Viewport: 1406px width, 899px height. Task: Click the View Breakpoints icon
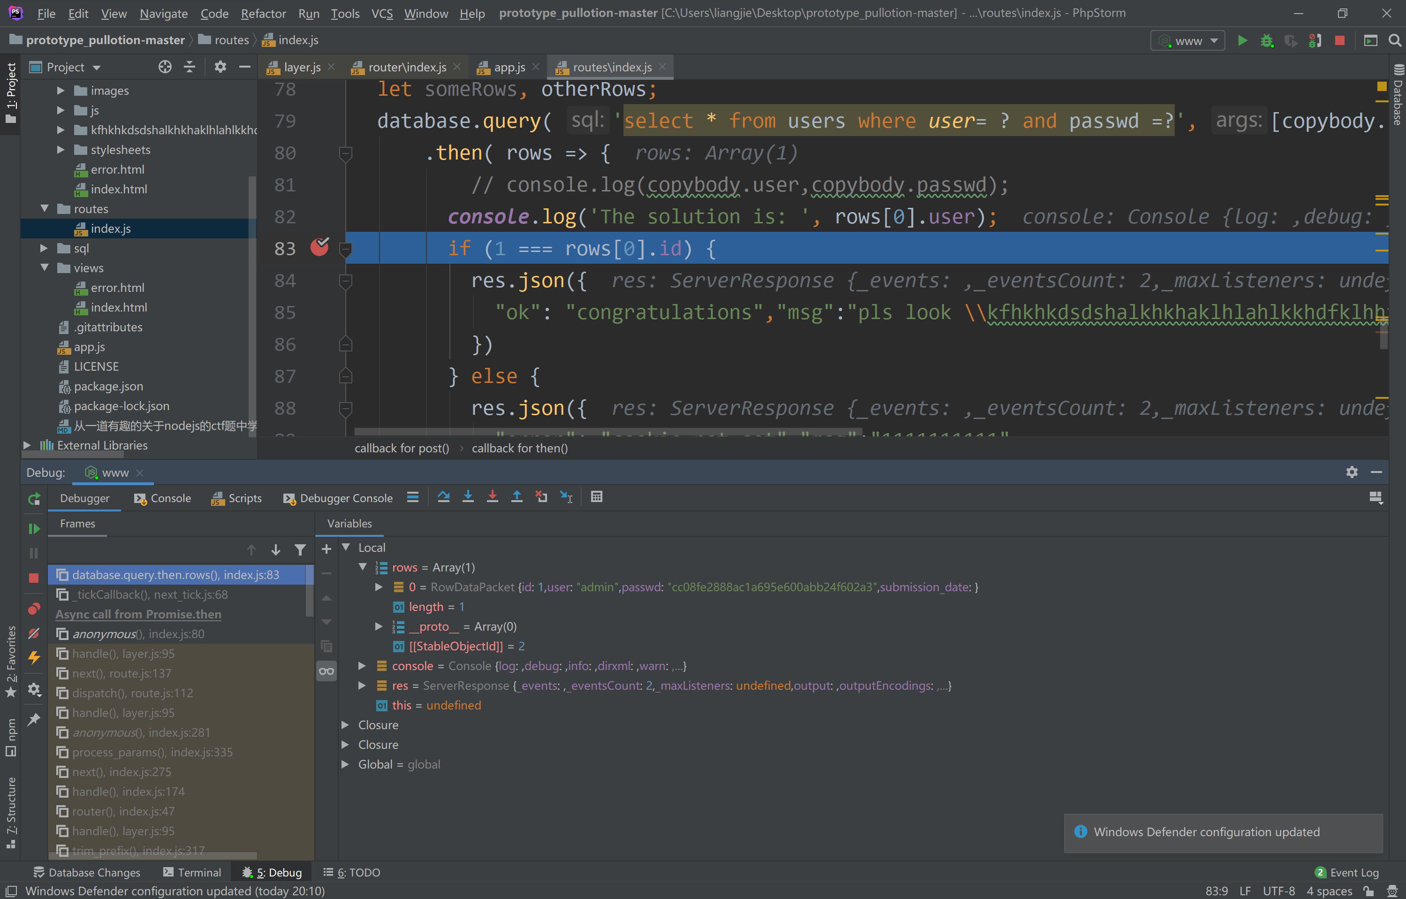34,609
